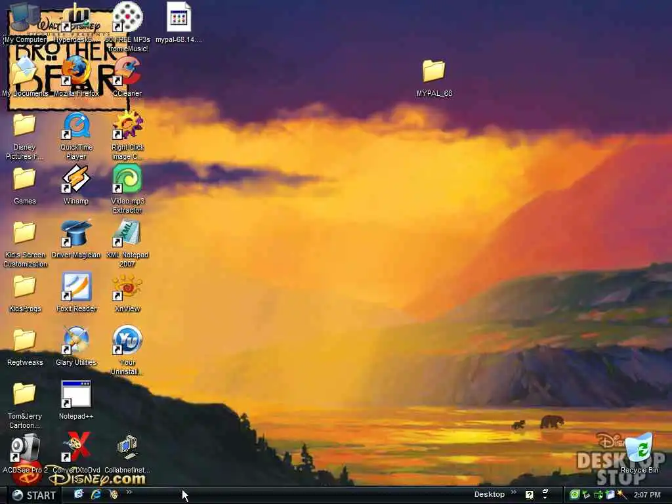672x504 pixels.
Task: Open the MYPAL_68 folder
Action: point(434,78)
